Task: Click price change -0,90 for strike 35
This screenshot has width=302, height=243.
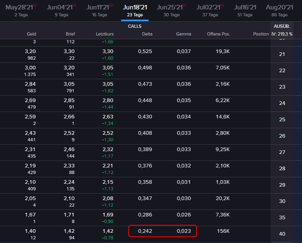Action: tap(108, 221)
